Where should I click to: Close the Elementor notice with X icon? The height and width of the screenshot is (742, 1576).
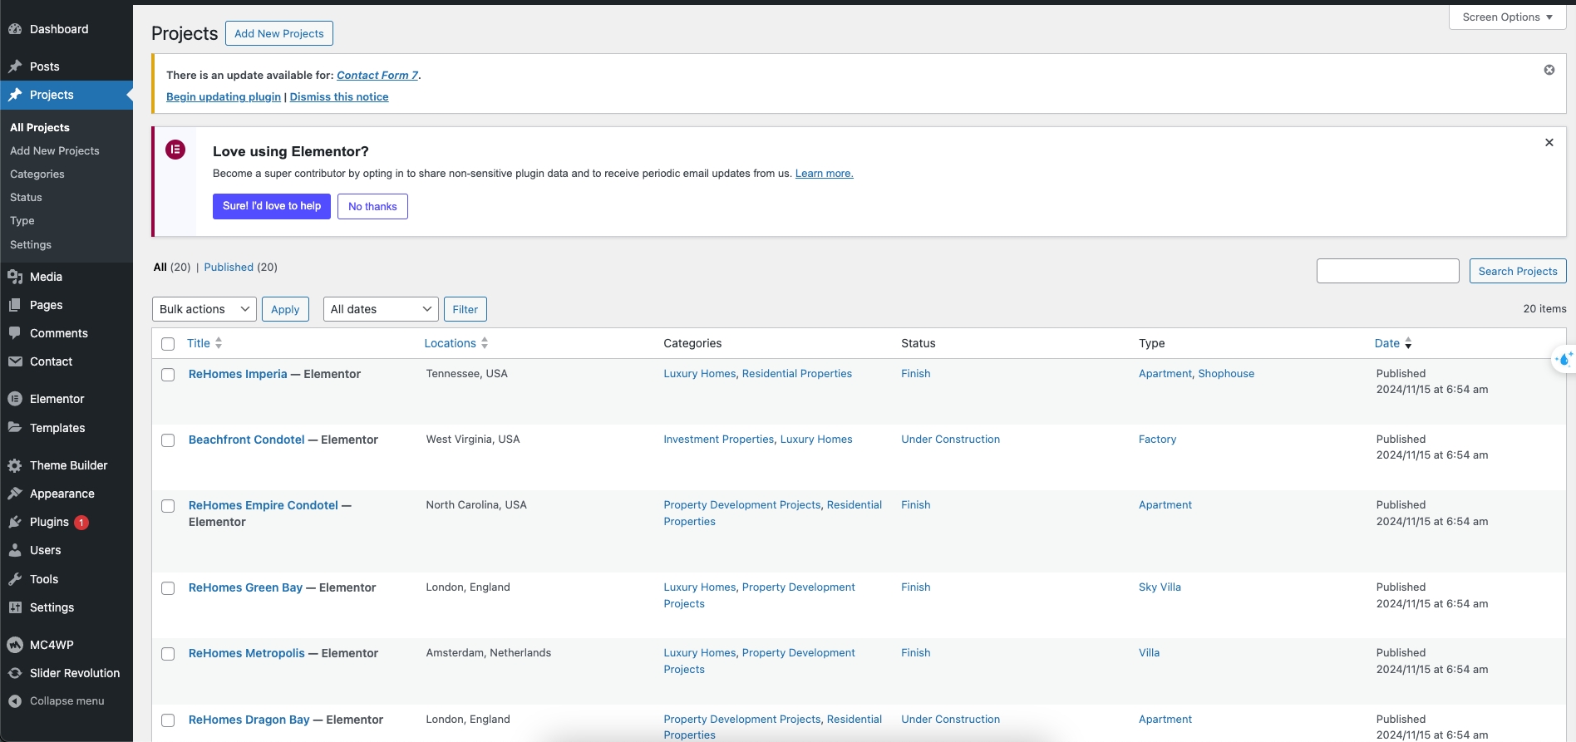pos(1549,143)
